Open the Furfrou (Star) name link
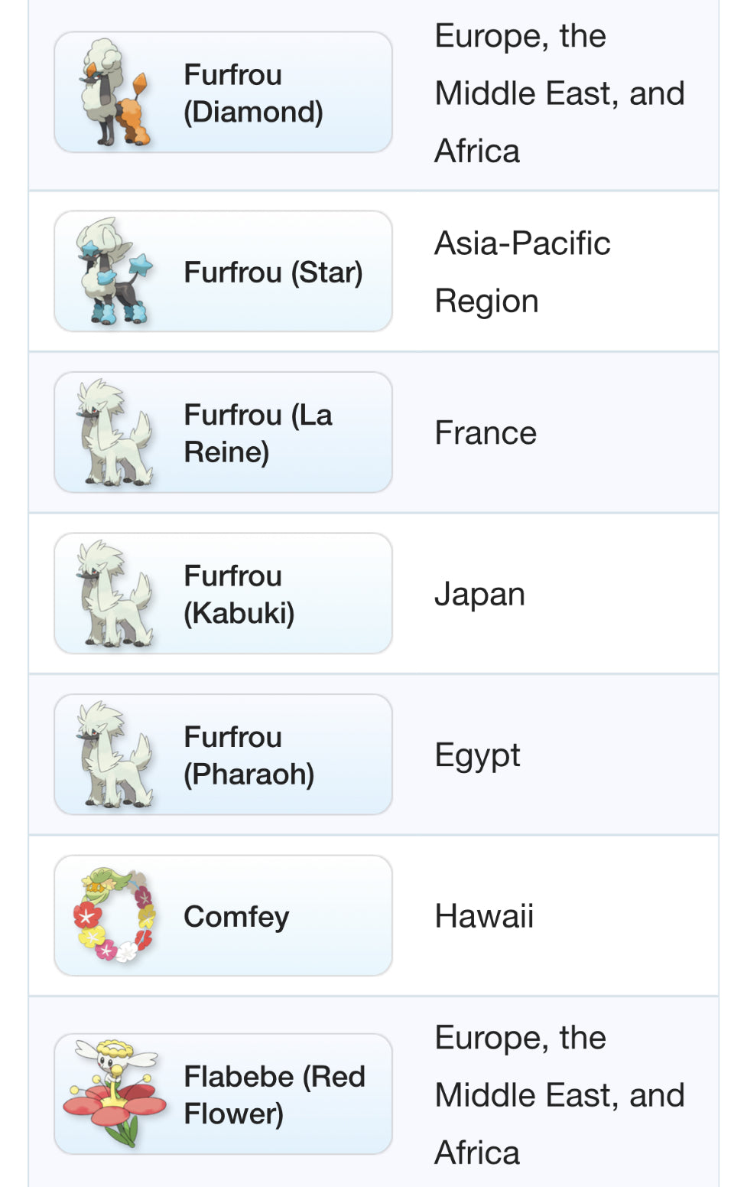The width and height of the screenshot is (744, 1187). (x=273, y=272)
